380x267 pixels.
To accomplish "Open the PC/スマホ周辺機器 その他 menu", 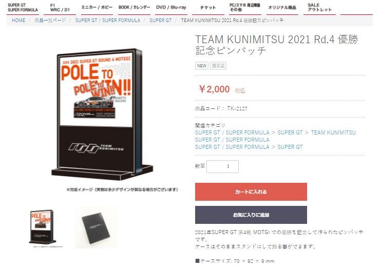I will (245, 8).
